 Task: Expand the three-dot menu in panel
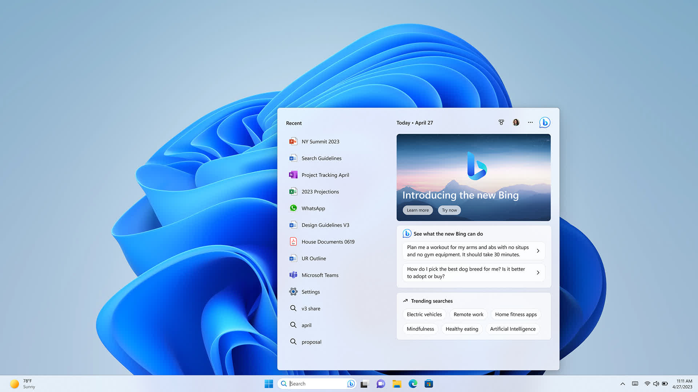(x=530, y=122)
